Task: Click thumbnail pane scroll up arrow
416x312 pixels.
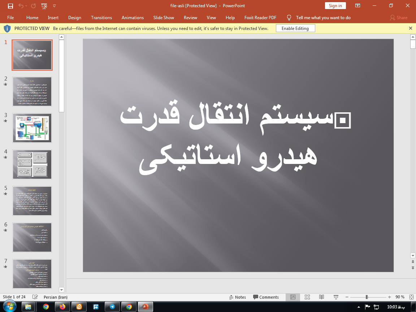Action: pos(61,37)
